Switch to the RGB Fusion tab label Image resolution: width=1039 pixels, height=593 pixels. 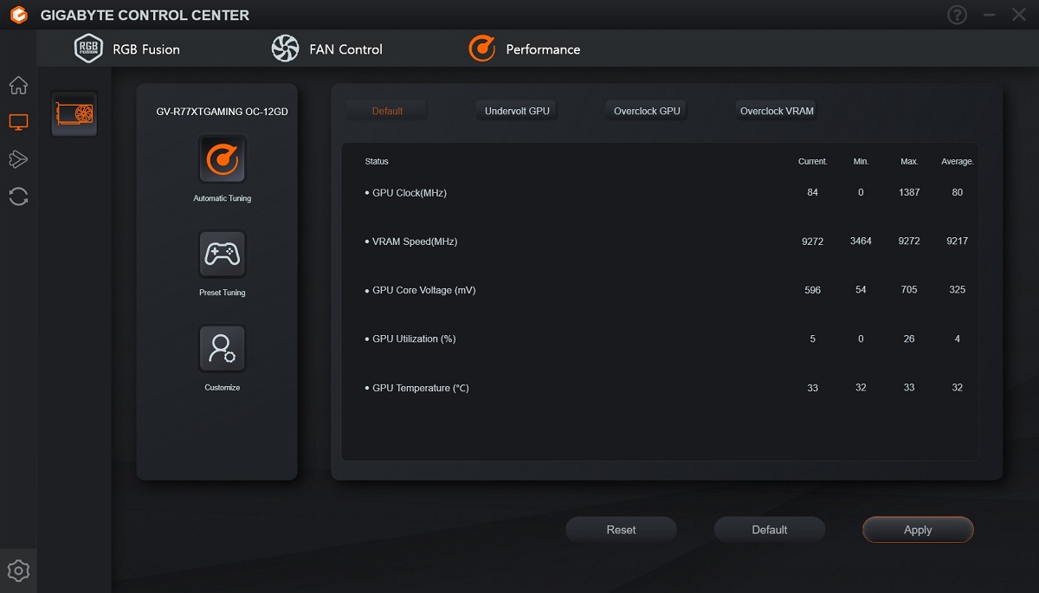pos(146,49)
